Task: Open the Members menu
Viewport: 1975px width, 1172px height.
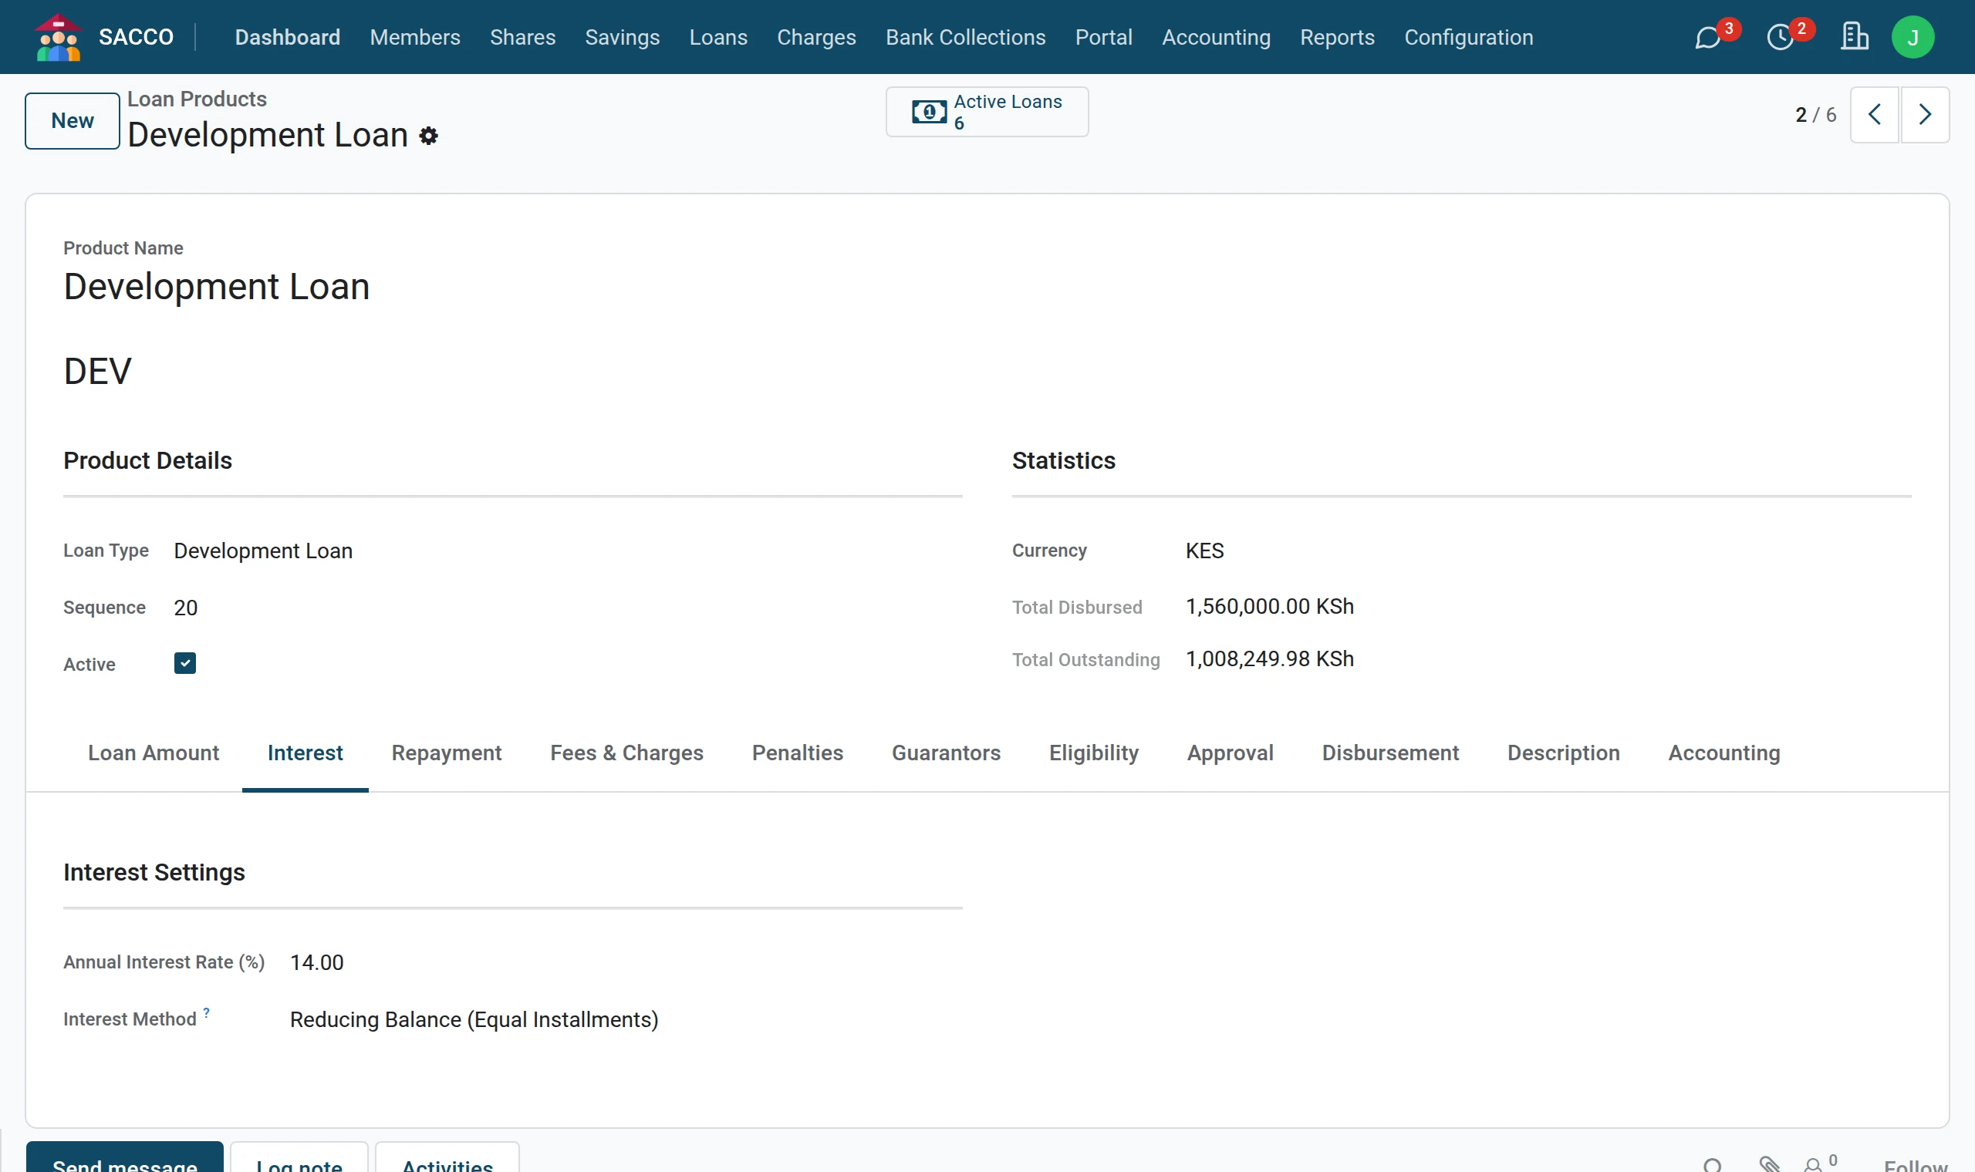Action: pos(415,37)
